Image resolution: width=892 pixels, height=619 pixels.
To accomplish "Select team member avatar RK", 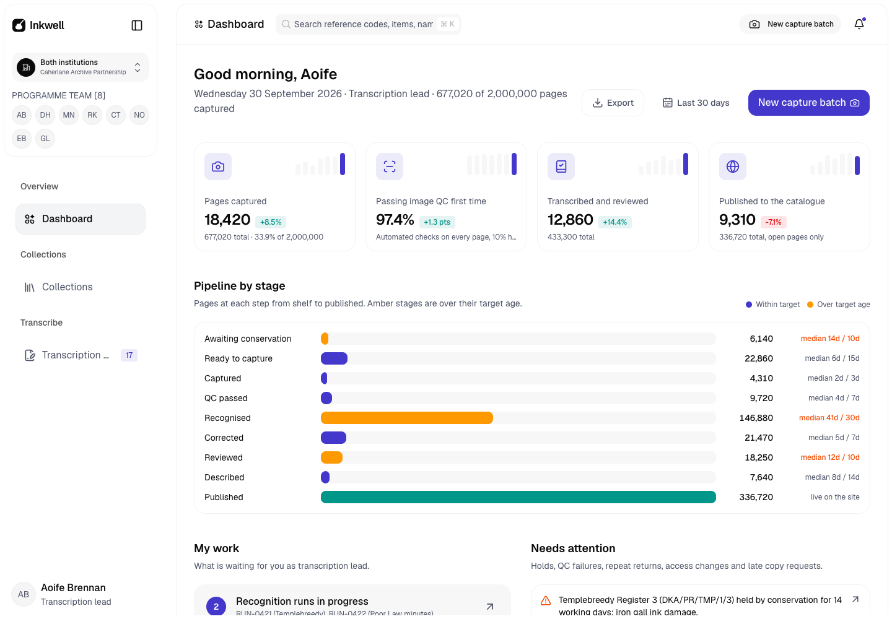I will click(92, 115).
